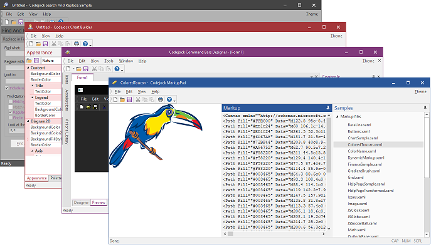Select FinanceSample.xaml in Samples list
The height and width of the screenshot is (245, 431).
click(364, 164)
